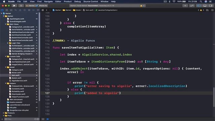This screenshot has width=215, height=121.
Task: Open the Issue navigator warning icon
Action: 20,10
